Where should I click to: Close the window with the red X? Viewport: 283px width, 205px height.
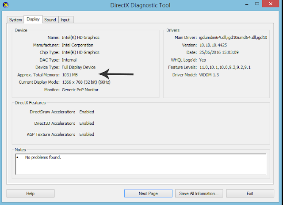[271, 4]
